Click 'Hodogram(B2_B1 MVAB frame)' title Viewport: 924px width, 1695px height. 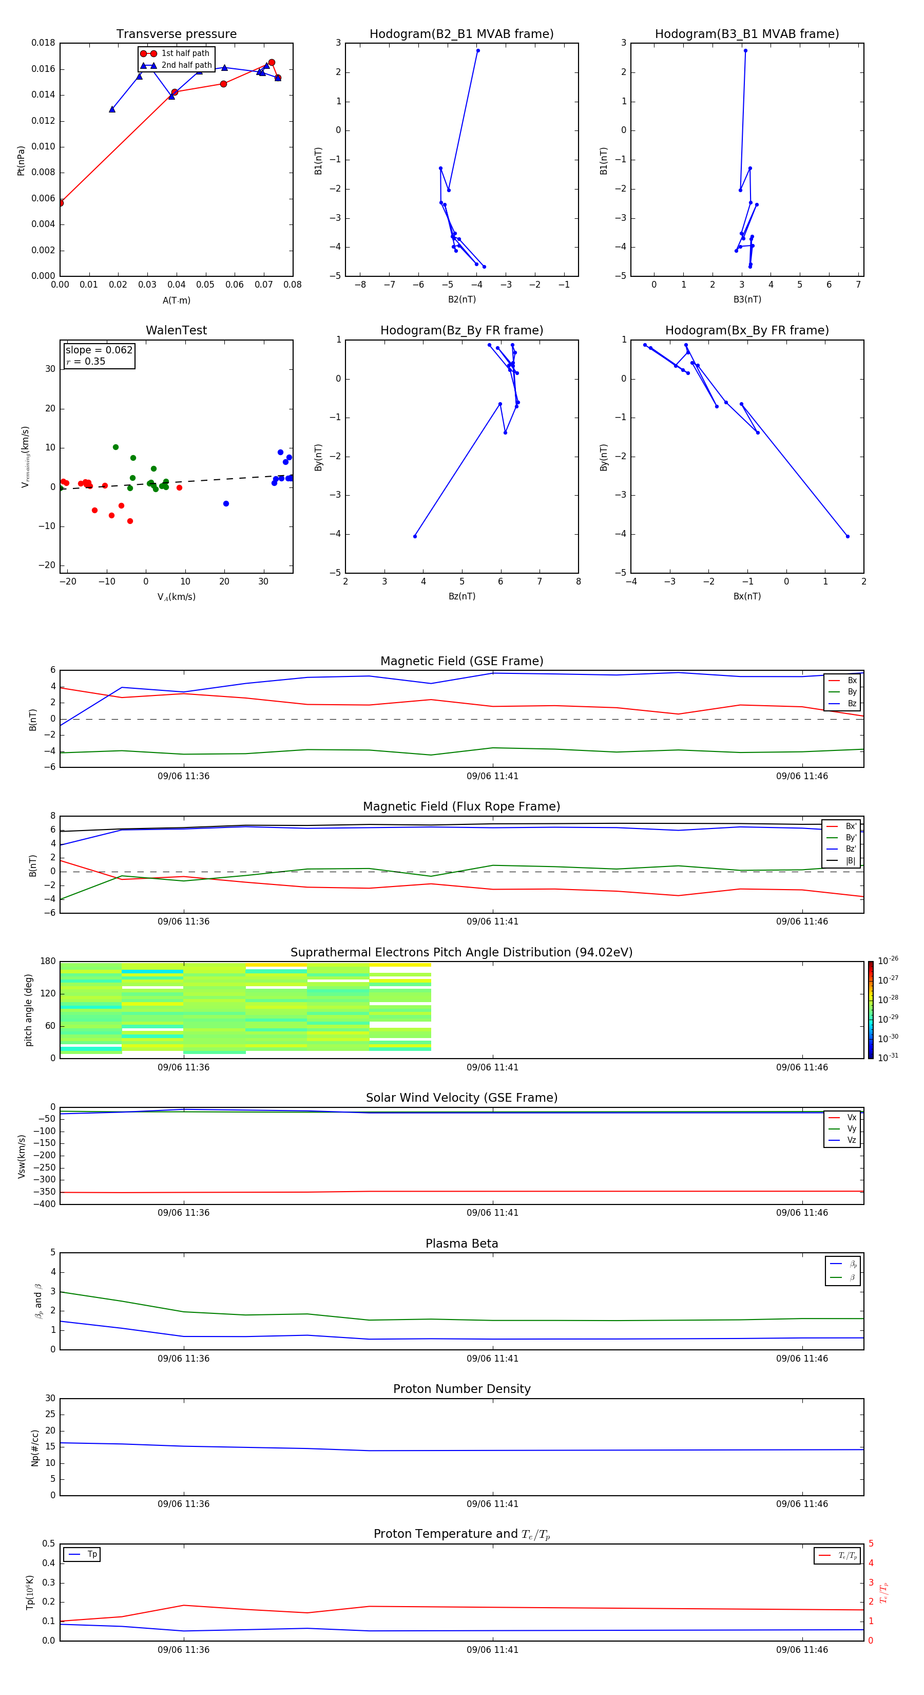coord(461,34)
